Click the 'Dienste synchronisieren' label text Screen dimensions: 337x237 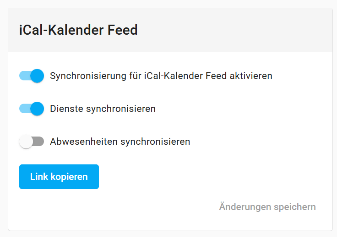[x=103, y=109]
